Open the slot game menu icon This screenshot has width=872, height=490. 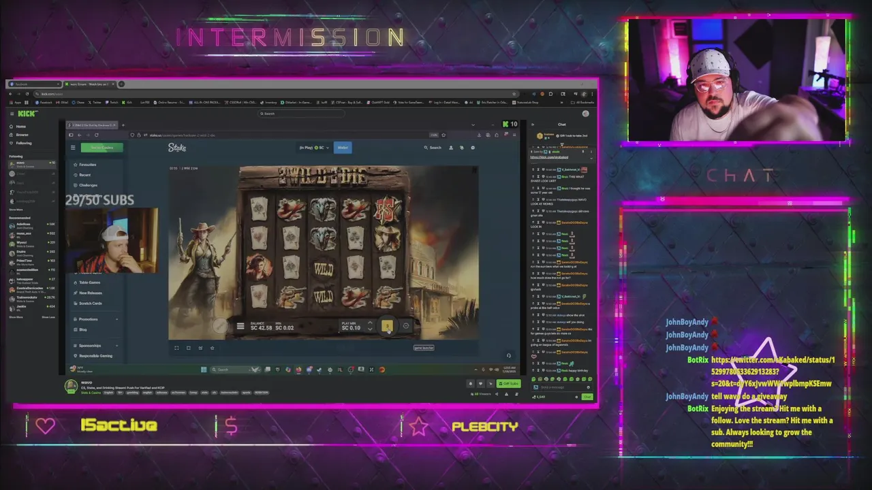coord(240,327)
